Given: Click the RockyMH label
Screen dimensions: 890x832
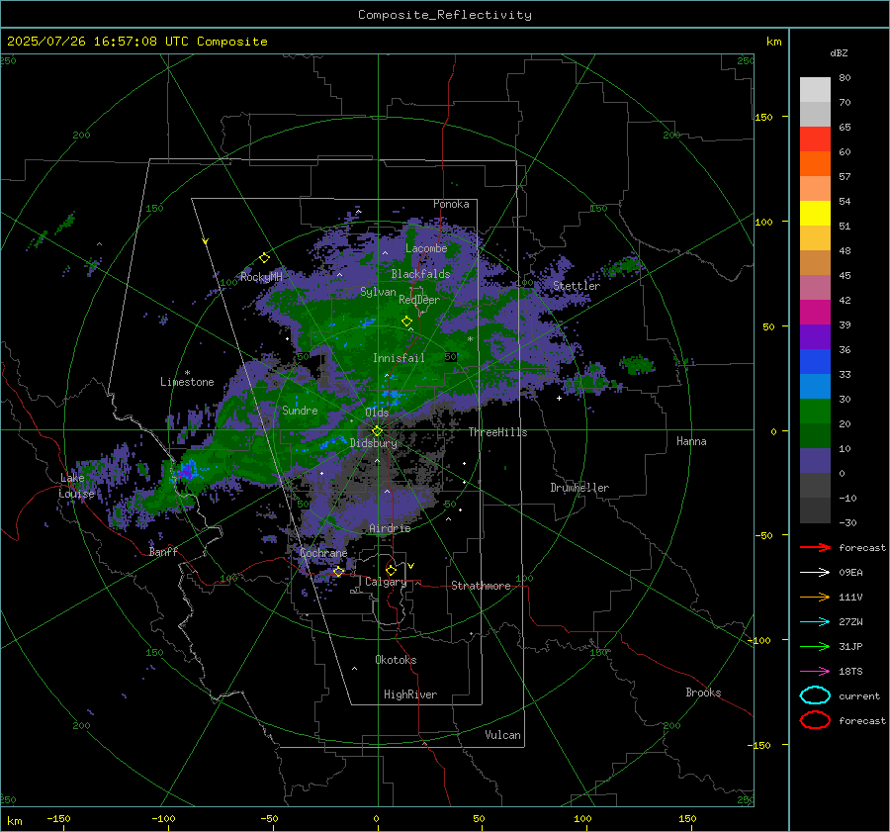Looking at the screenshot, I should [261, 277].
